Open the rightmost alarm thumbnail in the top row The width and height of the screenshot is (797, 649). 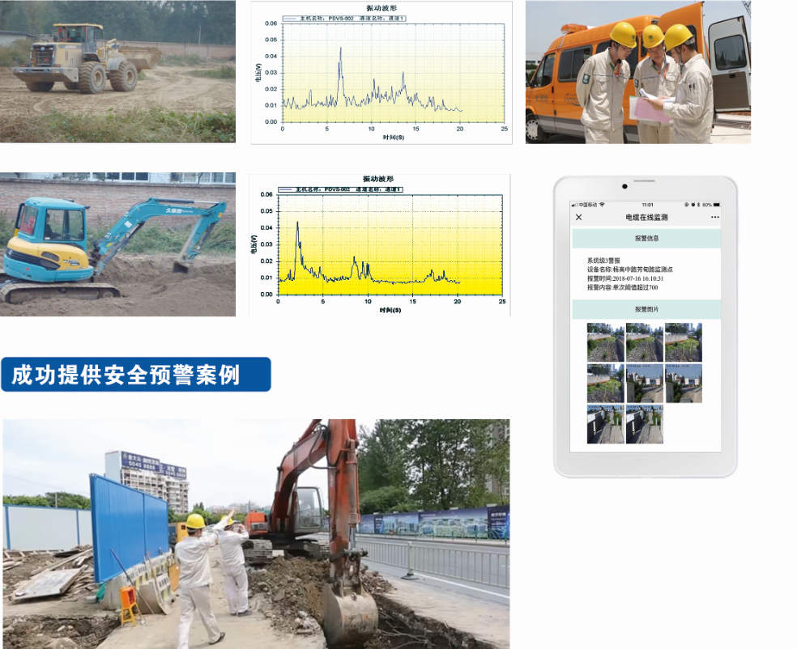(x=683, y=342)
